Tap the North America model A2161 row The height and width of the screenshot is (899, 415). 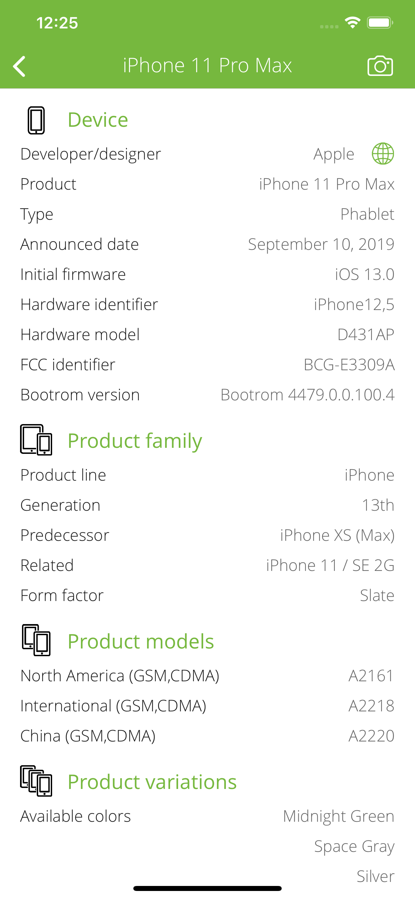[207, 676]
